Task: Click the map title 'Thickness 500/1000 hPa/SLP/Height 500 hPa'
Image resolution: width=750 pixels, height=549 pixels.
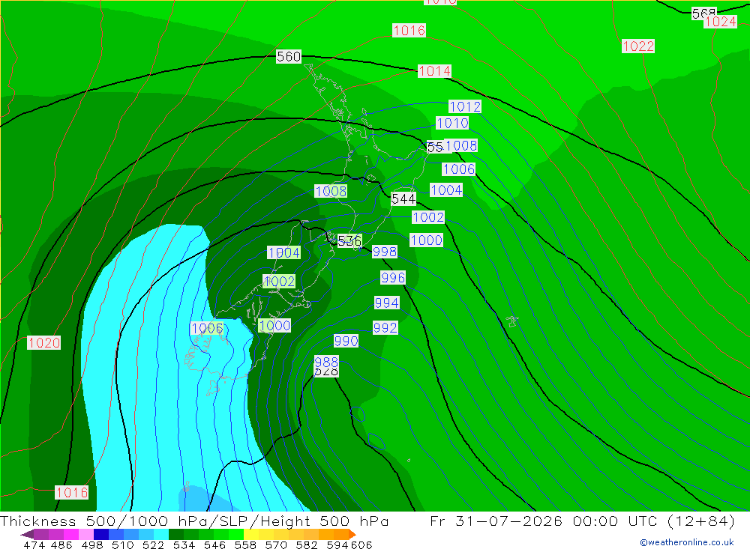Action: [194, 521]
